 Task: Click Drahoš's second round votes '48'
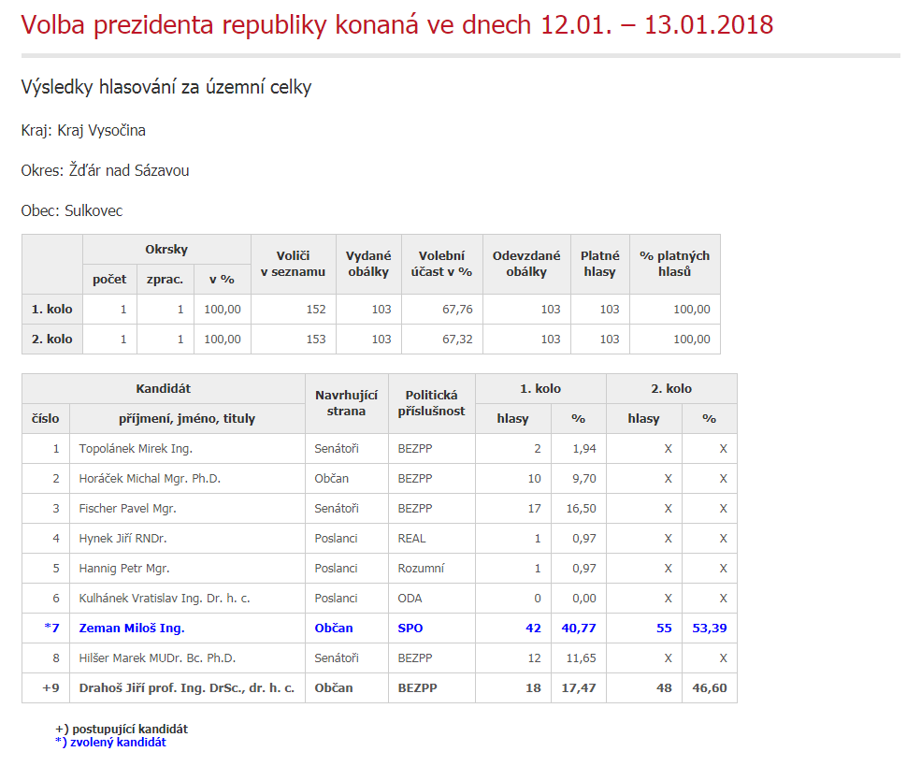pos(664,687)
